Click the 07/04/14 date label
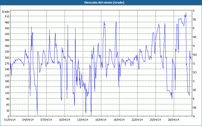Screen dimensions: 202x126 click(46, 120)
